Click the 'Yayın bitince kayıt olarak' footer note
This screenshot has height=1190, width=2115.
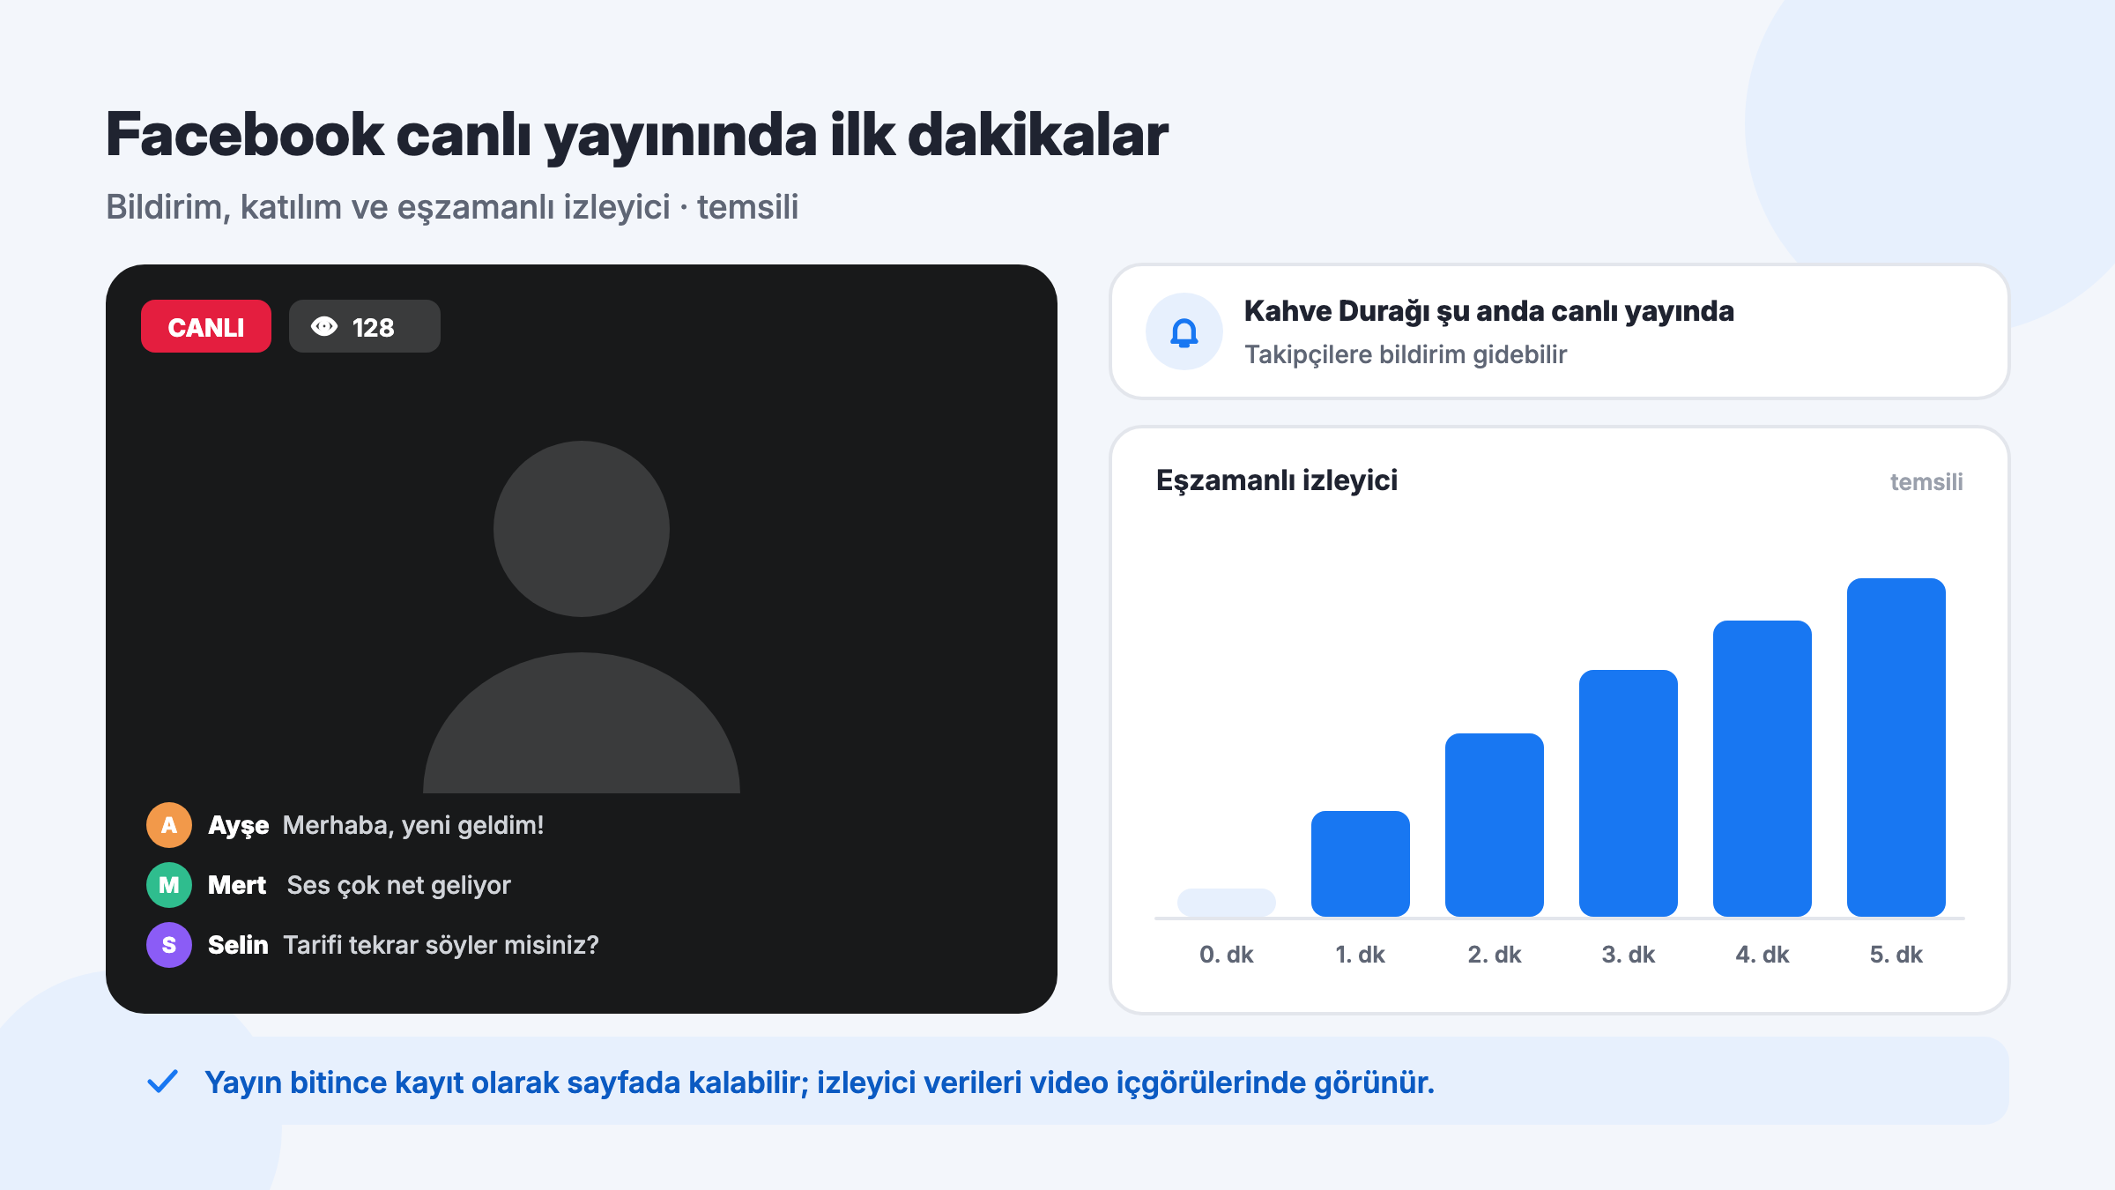coord(820,1082)
